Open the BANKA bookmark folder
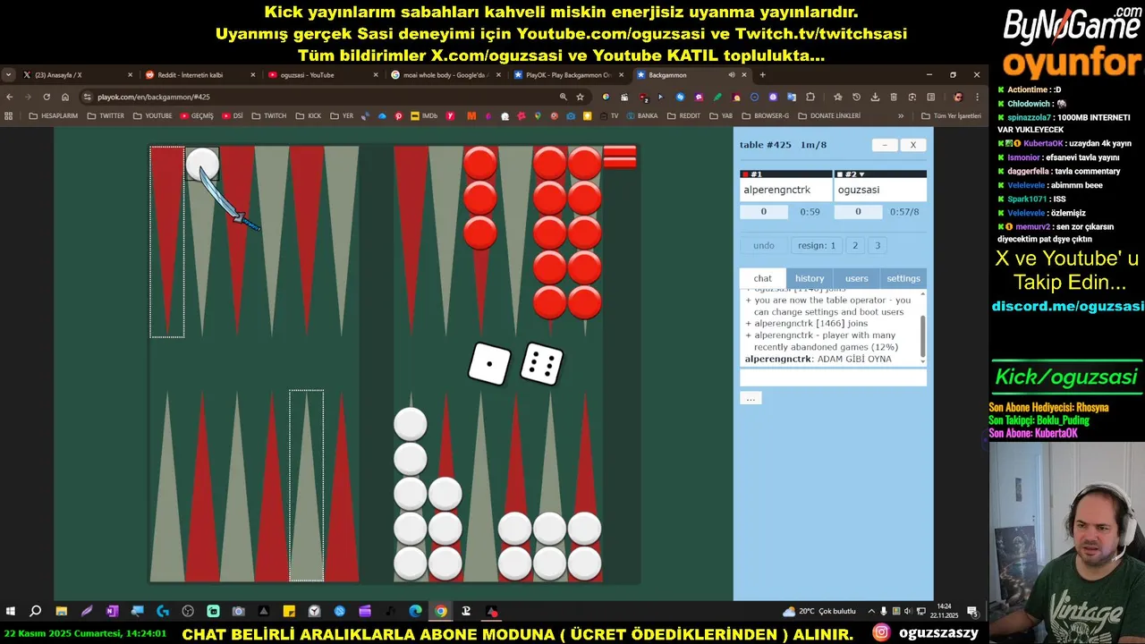 640,115
